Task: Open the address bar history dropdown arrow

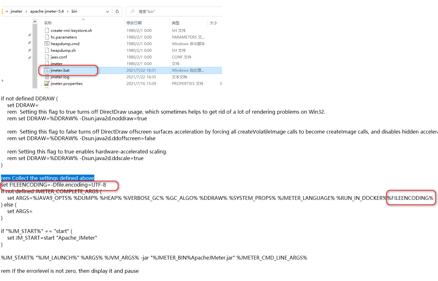Action: pos(107,11)
